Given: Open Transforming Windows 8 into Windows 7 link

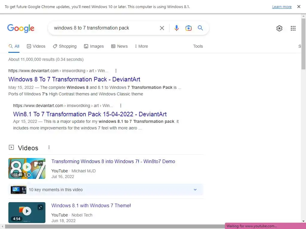Looking at the screenshot, I should click(113, 161).
